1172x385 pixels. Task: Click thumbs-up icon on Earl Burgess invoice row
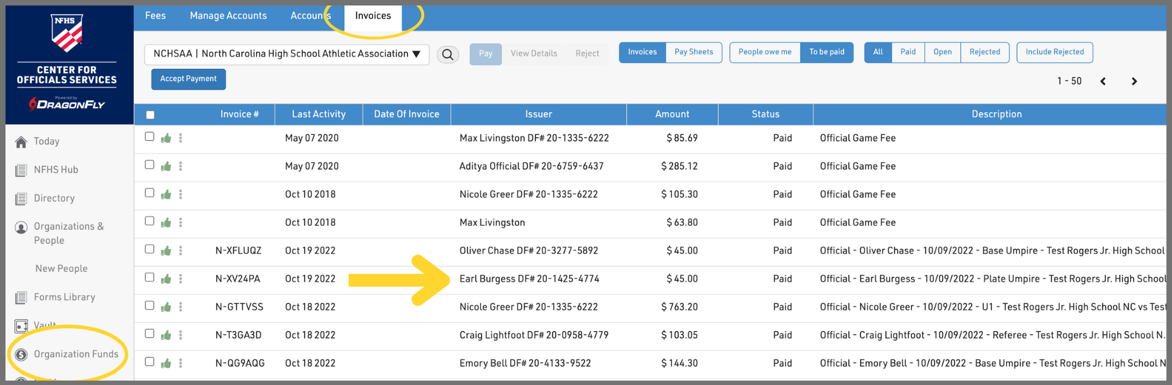[165, 279]
